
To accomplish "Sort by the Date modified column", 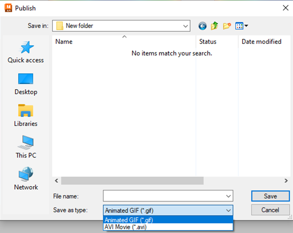I will (x=261, y=41).
